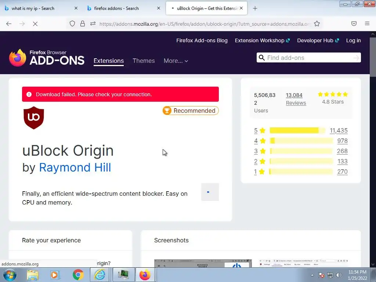Open the monitor application taskbar icon
Screen dimensions: 376x282
point(123,275)
